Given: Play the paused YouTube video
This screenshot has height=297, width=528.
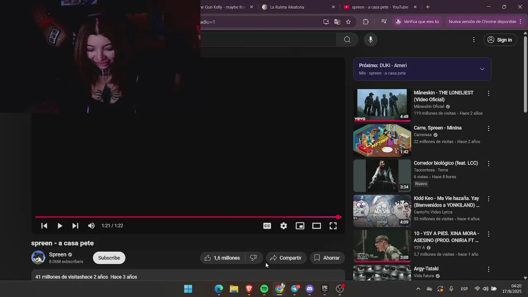Looking at the screenshot, I should 60,226.
